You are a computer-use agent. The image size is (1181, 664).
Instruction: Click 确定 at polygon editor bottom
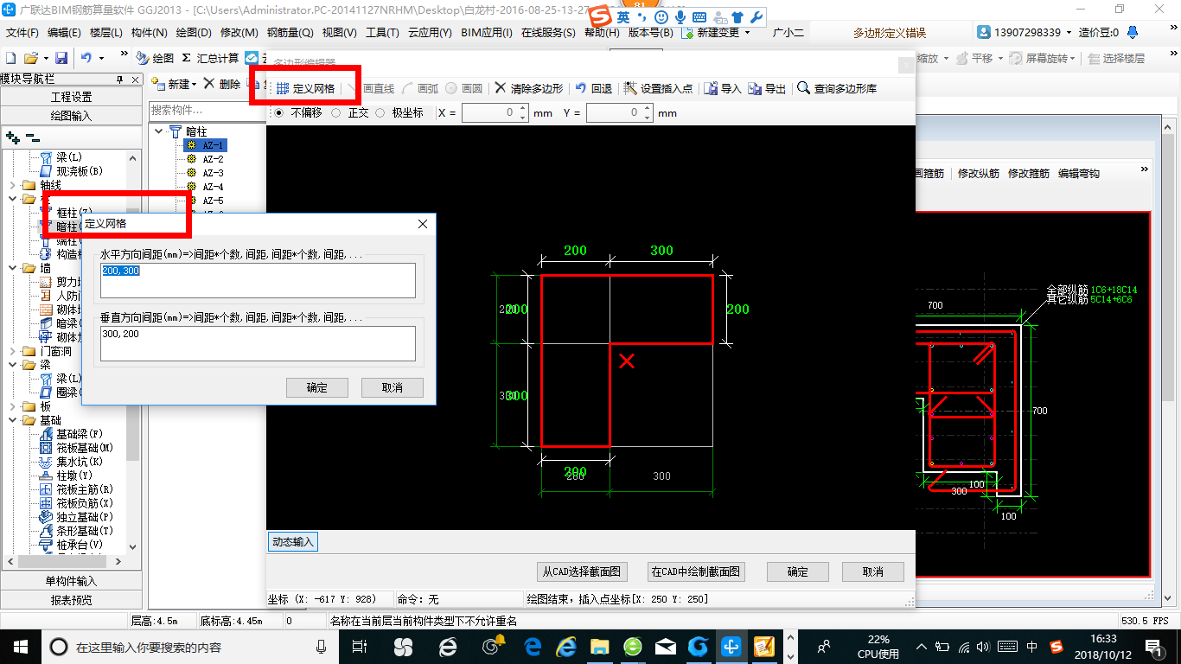pyautogui.click(x=798, y=571)
